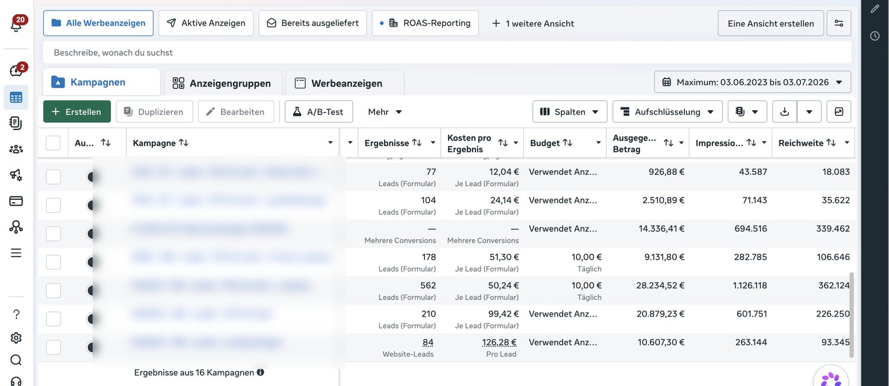Image resolution: width=889 pixels, height=386 pixels.
Task: Click the A/B-Test button
Action: pyautogui.click(x=319, y=111)
